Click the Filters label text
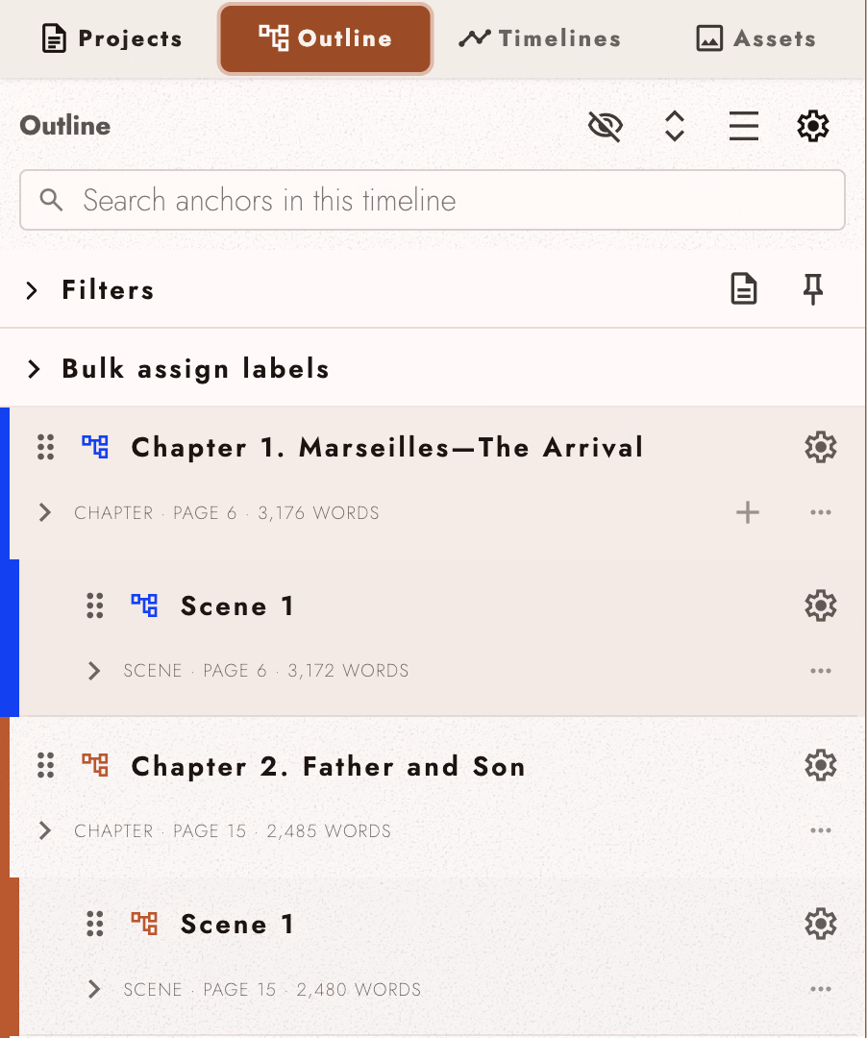 click(108, 290)
